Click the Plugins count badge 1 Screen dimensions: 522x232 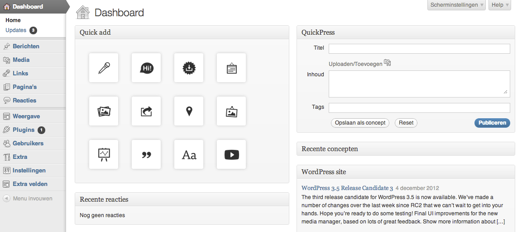coord(41,130)
